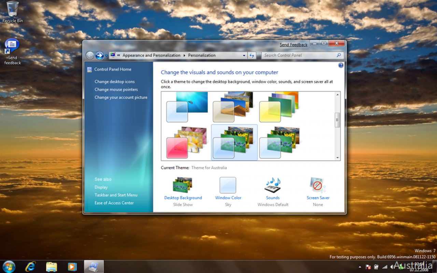Click the theme list scroll down arrow

(337, 158)
